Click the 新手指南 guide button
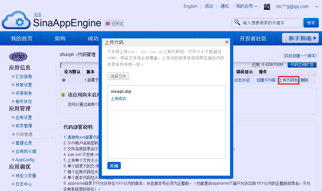The width and height of the screenshot is (322, 191). pos(300,38)
